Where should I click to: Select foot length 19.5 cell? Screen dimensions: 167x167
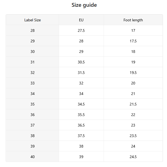pos(133,72)
